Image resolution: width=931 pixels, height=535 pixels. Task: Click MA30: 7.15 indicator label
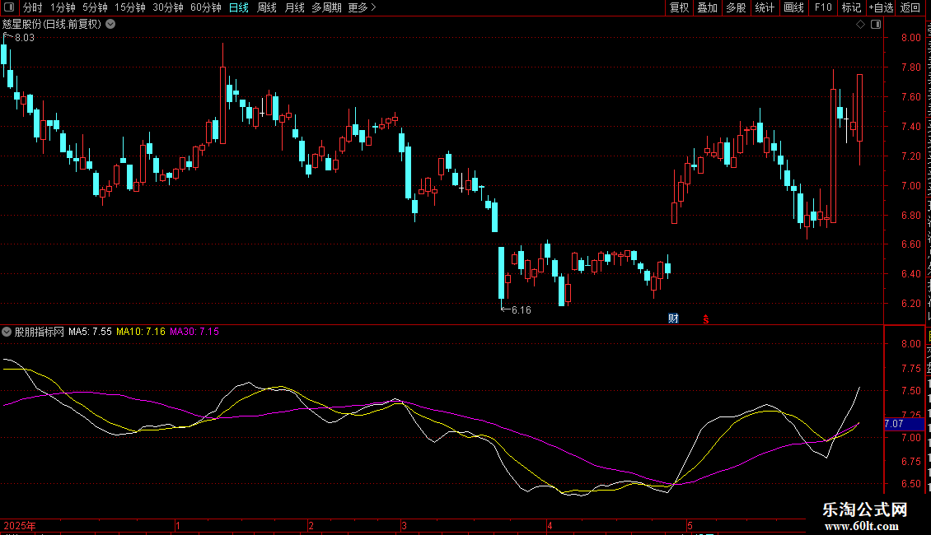[194, 332]
